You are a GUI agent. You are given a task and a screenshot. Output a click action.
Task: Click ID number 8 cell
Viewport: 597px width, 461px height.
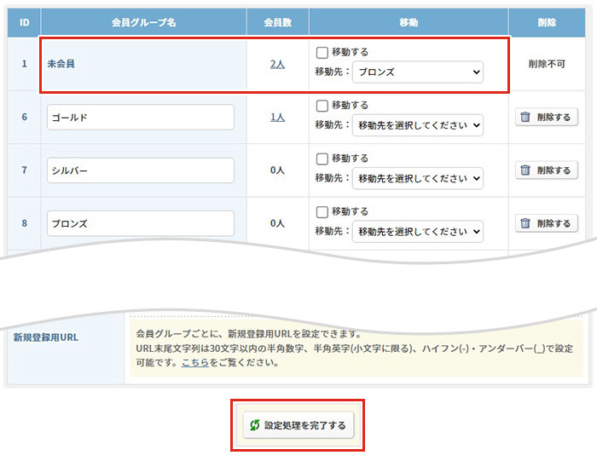coord(25,223)
